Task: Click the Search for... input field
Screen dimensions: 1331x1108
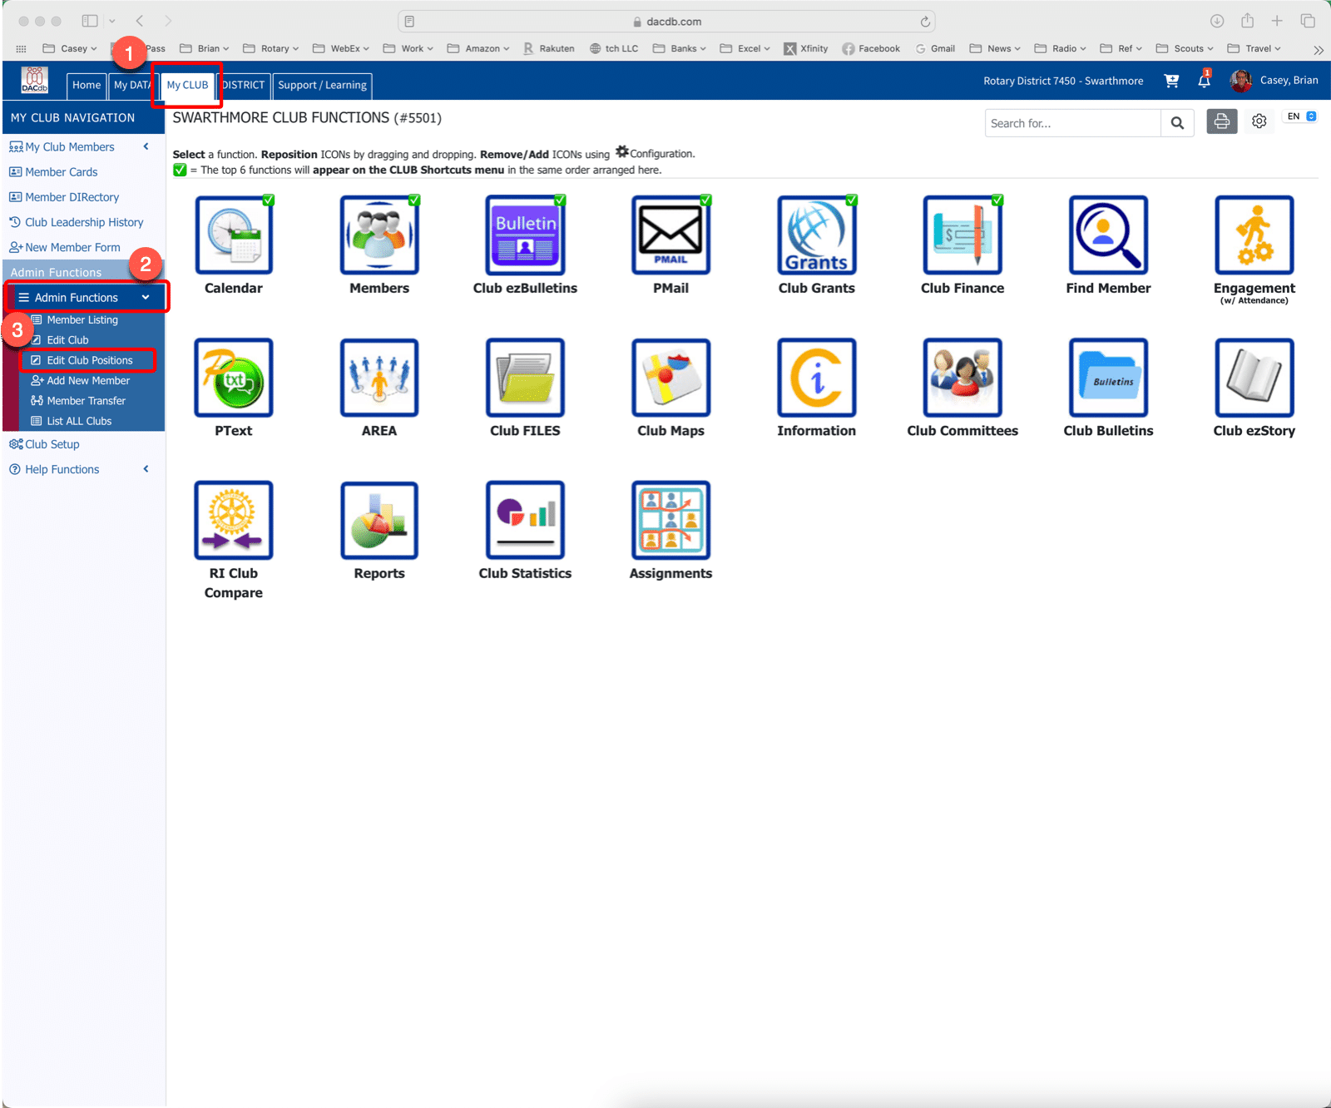Action: (x=1073, y=123)
